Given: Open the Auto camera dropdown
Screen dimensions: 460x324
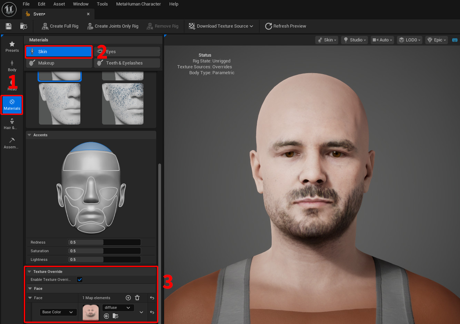Looking at the screenshot, I should [382, 40].
